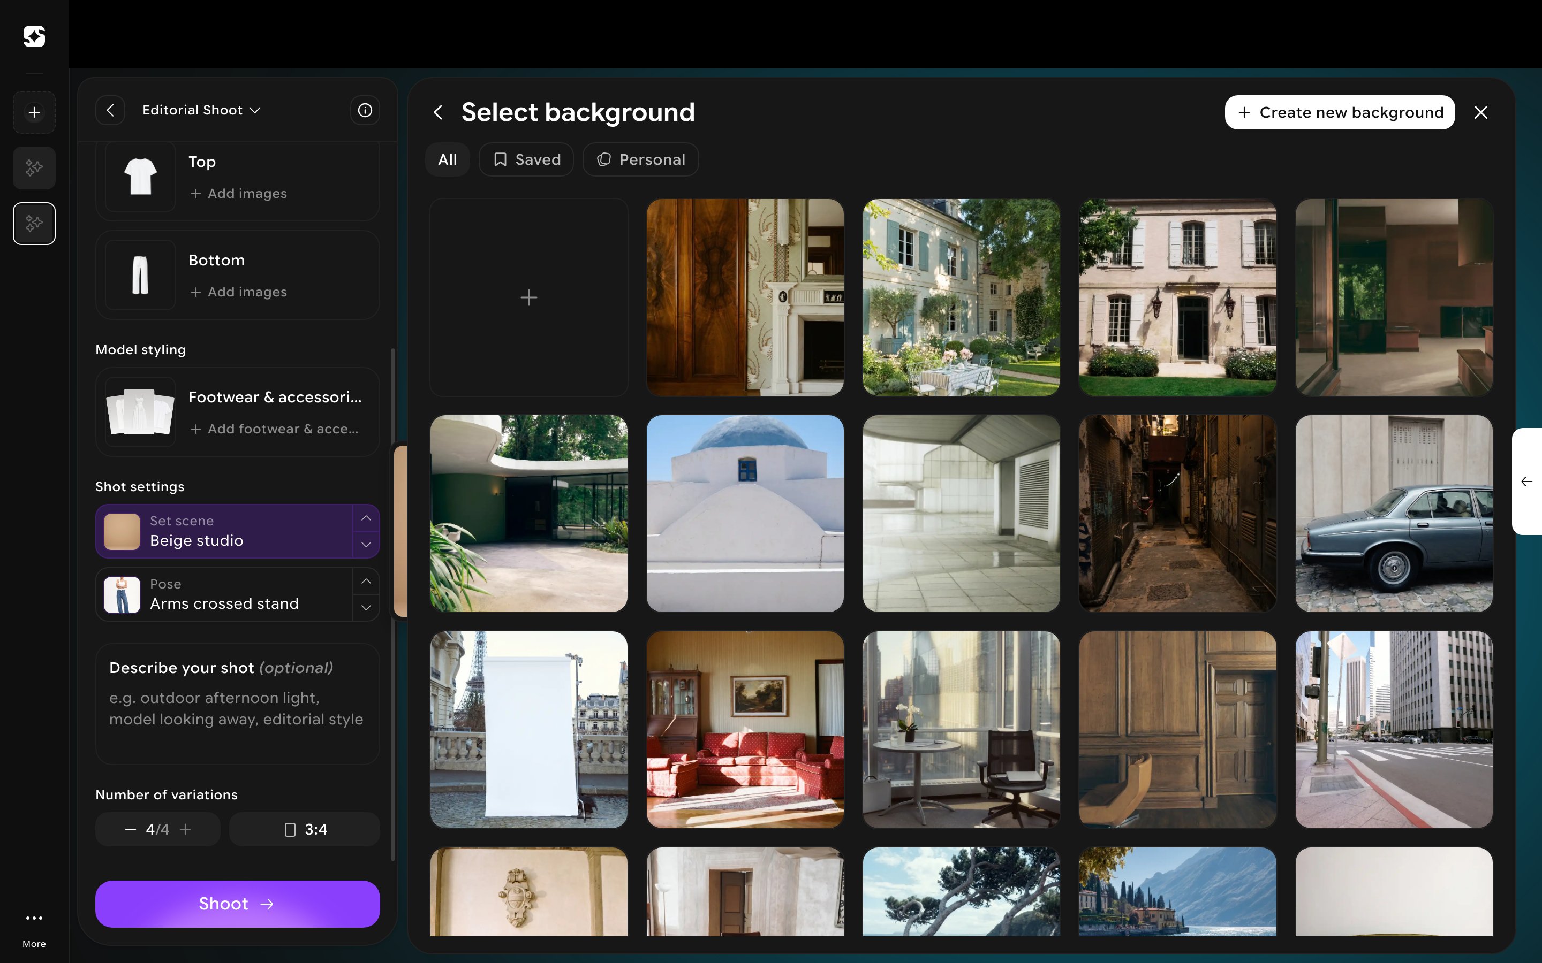Select next pose with down chevron
Screen dimensions: 1542x963
click(366, 608)
